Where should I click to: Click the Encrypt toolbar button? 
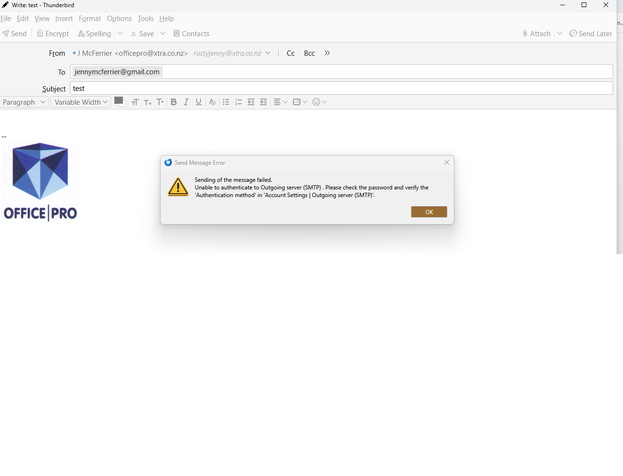53,33
